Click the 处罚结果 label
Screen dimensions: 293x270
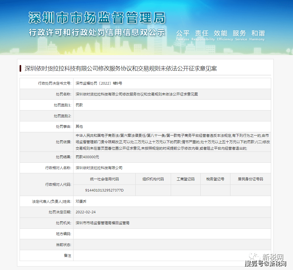[64, 157]
